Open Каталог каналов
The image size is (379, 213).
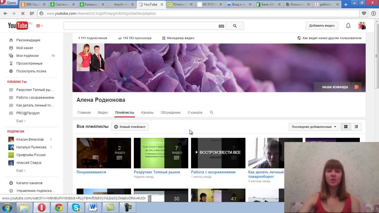29,183
